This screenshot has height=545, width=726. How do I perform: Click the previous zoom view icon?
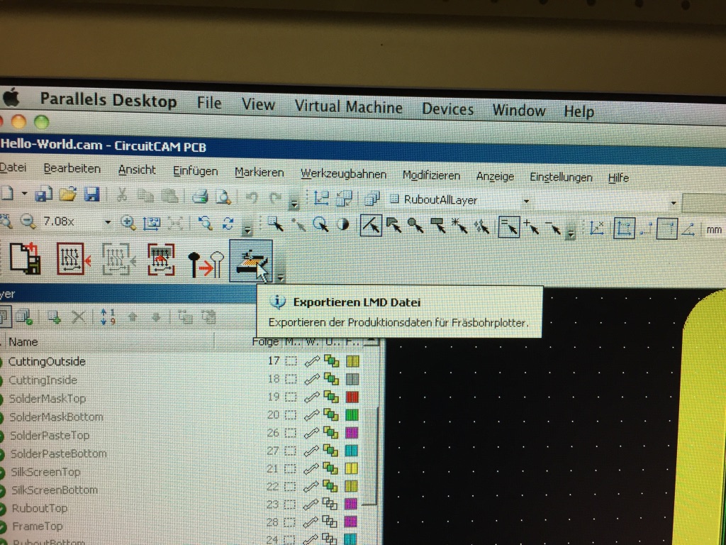(205, 224)
